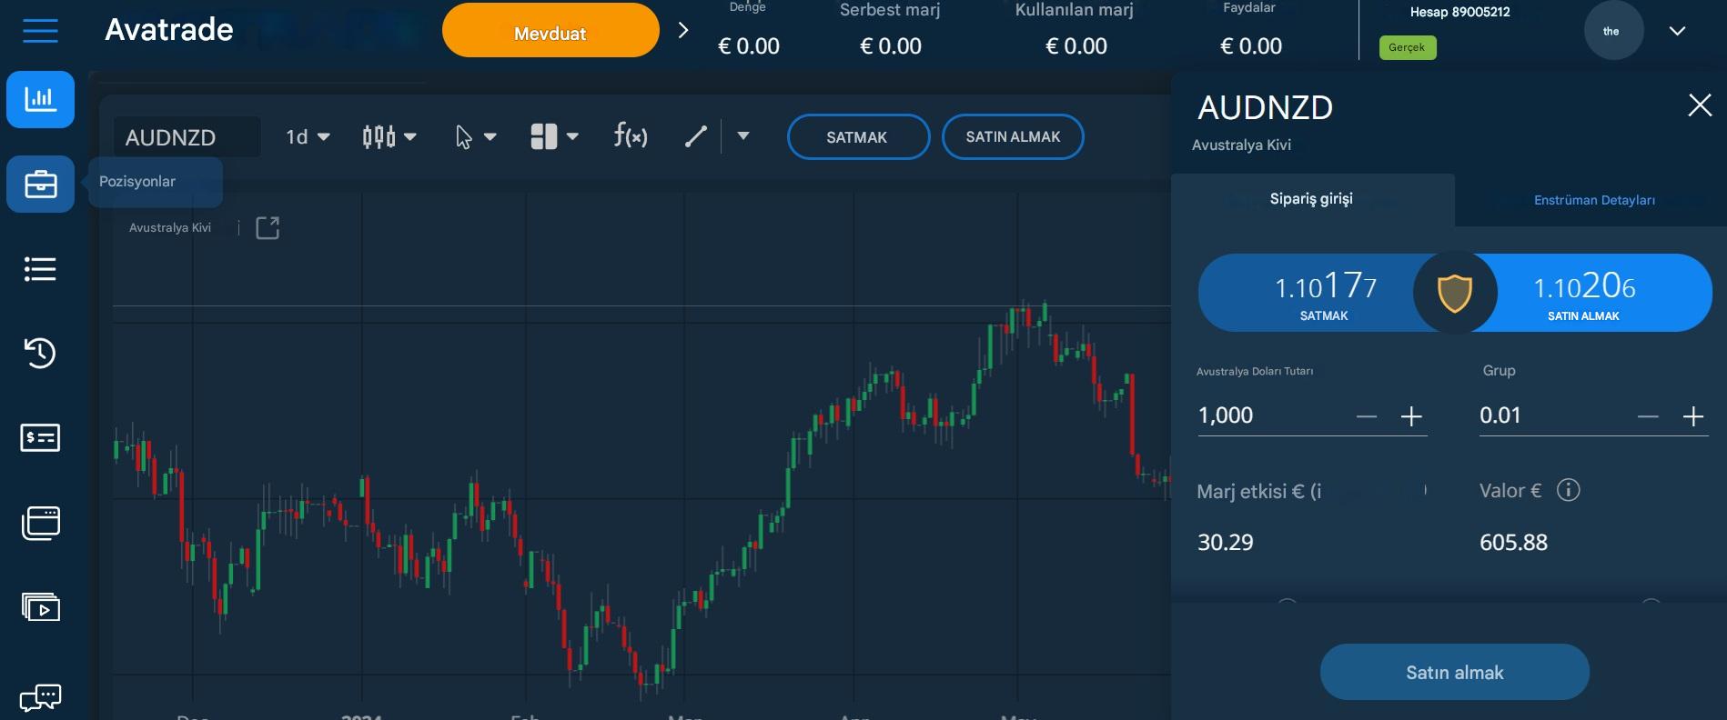
Task: Open the 1d timeframe dropdown
Action: pos(307,135)
